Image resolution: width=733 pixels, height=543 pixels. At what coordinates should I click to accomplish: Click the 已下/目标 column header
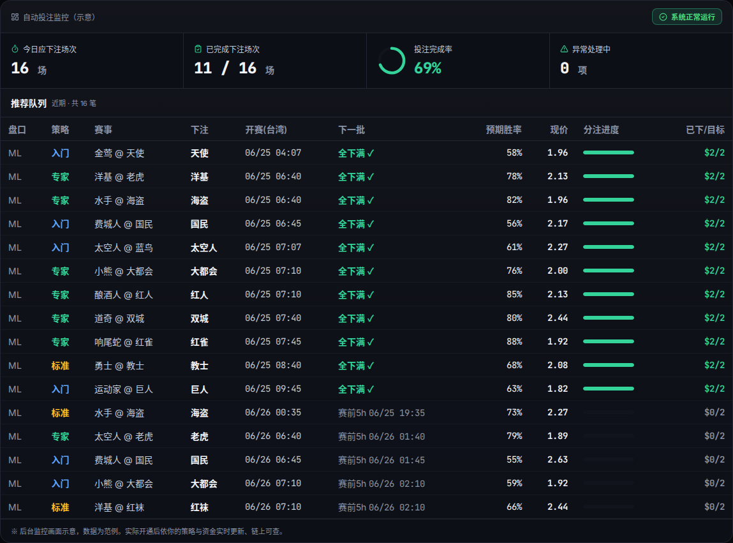point(705,130)
